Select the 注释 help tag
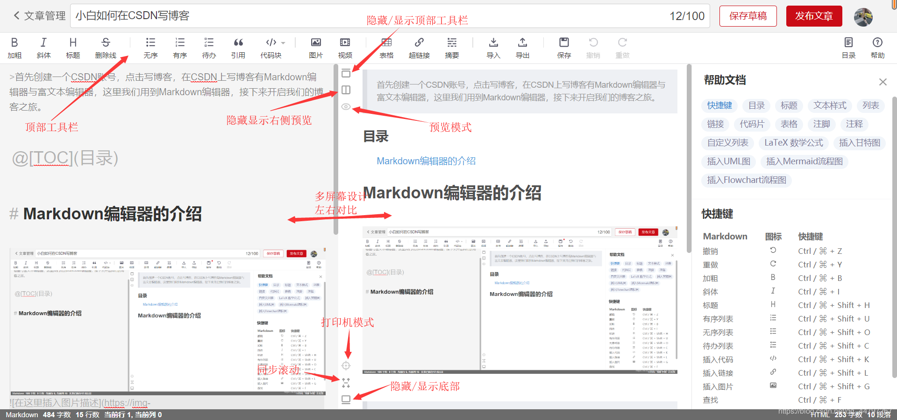The image size is (897, 420). pos(854,124)
